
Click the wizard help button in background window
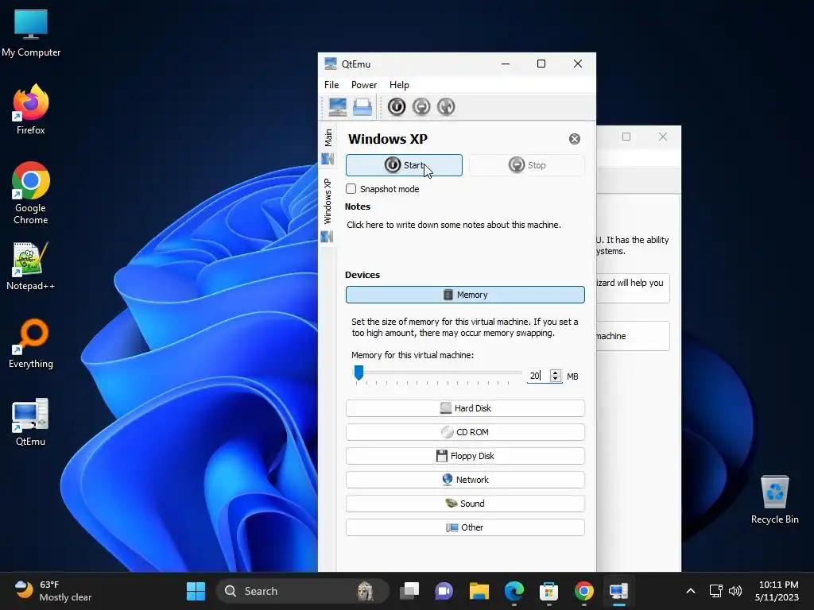(633, 288)
